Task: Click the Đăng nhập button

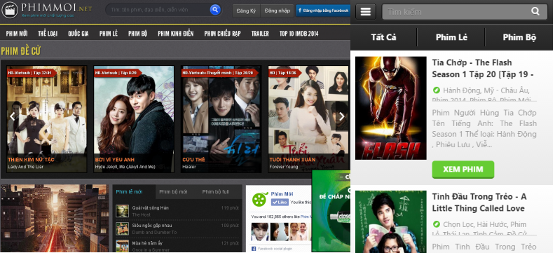Action: pyautogui.click(x=277, y=11)
